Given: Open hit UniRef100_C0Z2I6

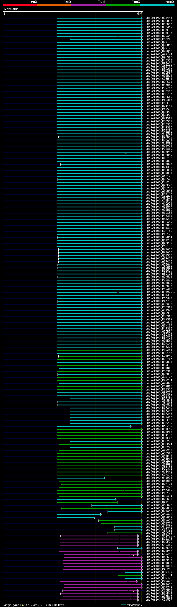Looking at the screenshot, I should (159, 39).
